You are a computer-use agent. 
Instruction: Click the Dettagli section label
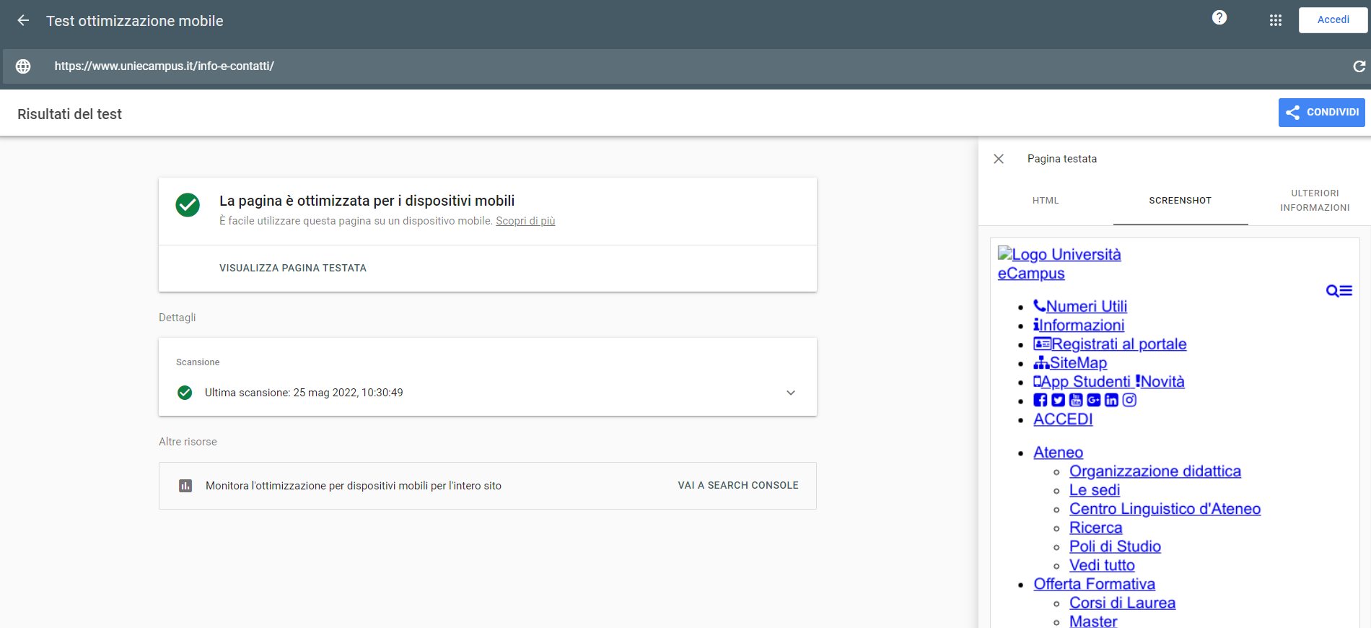(178, 318)
